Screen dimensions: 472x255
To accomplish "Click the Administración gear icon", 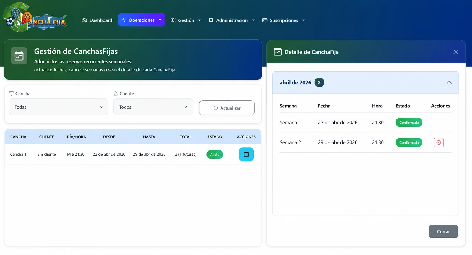I will [211, 20].
